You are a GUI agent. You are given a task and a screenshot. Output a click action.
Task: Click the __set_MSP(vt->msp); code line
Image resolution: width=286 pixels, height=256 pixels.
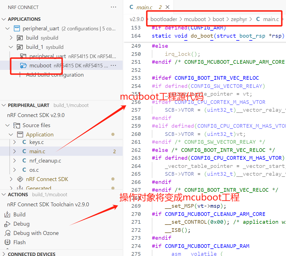[195, 206]
